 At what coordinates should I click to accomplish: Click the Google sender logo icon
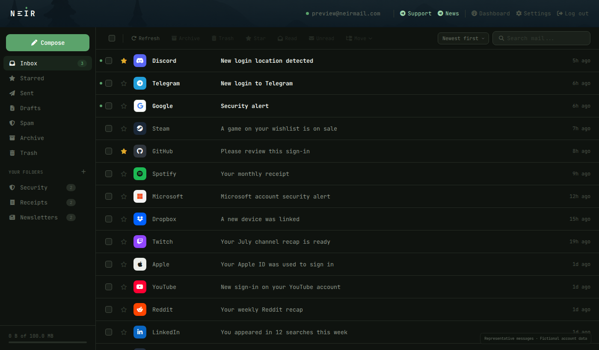140,106
